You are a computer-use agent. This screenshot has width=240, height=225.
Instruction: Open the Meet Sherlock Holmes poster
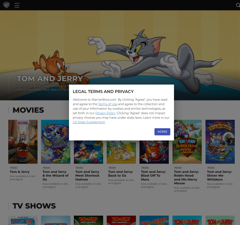88,152
